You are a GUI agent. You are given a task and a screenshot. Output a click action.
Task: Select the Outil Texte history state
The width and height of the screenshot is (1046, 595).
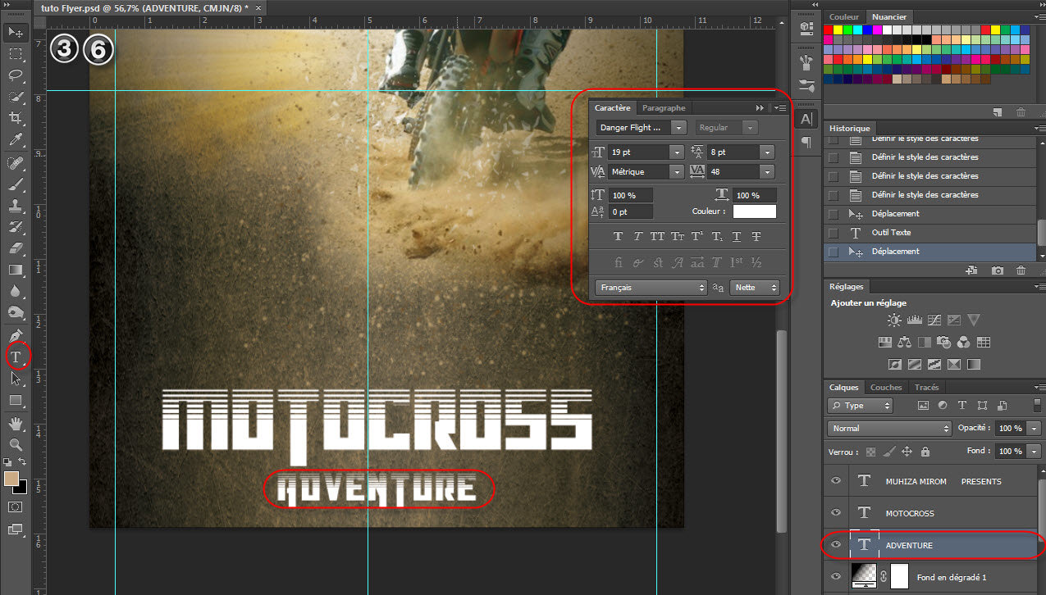coord(891,233)
